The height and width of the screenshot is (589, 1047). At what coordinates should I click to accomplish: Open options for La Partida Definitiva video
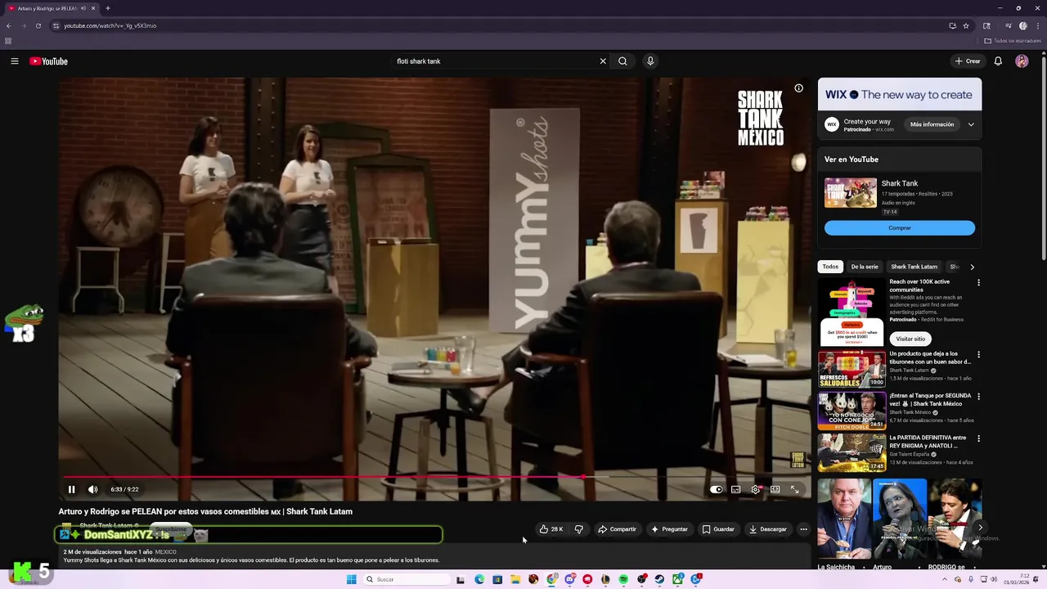point(978,438)
